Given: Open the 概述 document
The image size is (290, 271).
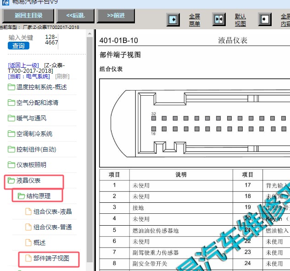Looking at the screenshot, I should click(x=39, y=243).
